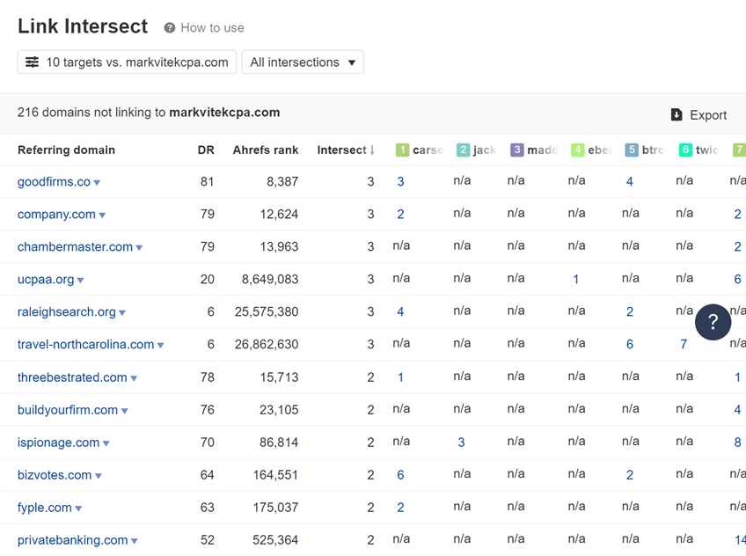
Task: Click the blue number 5 target badge
Action: pyautogui.click(x=632, y=150)
